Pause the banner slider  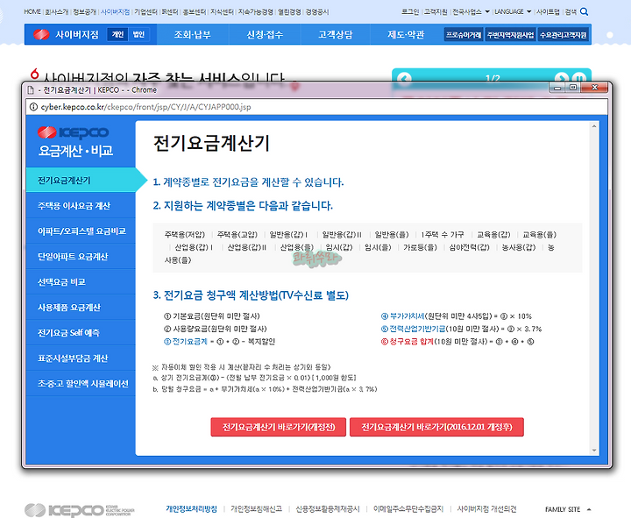tap(579, 78)
